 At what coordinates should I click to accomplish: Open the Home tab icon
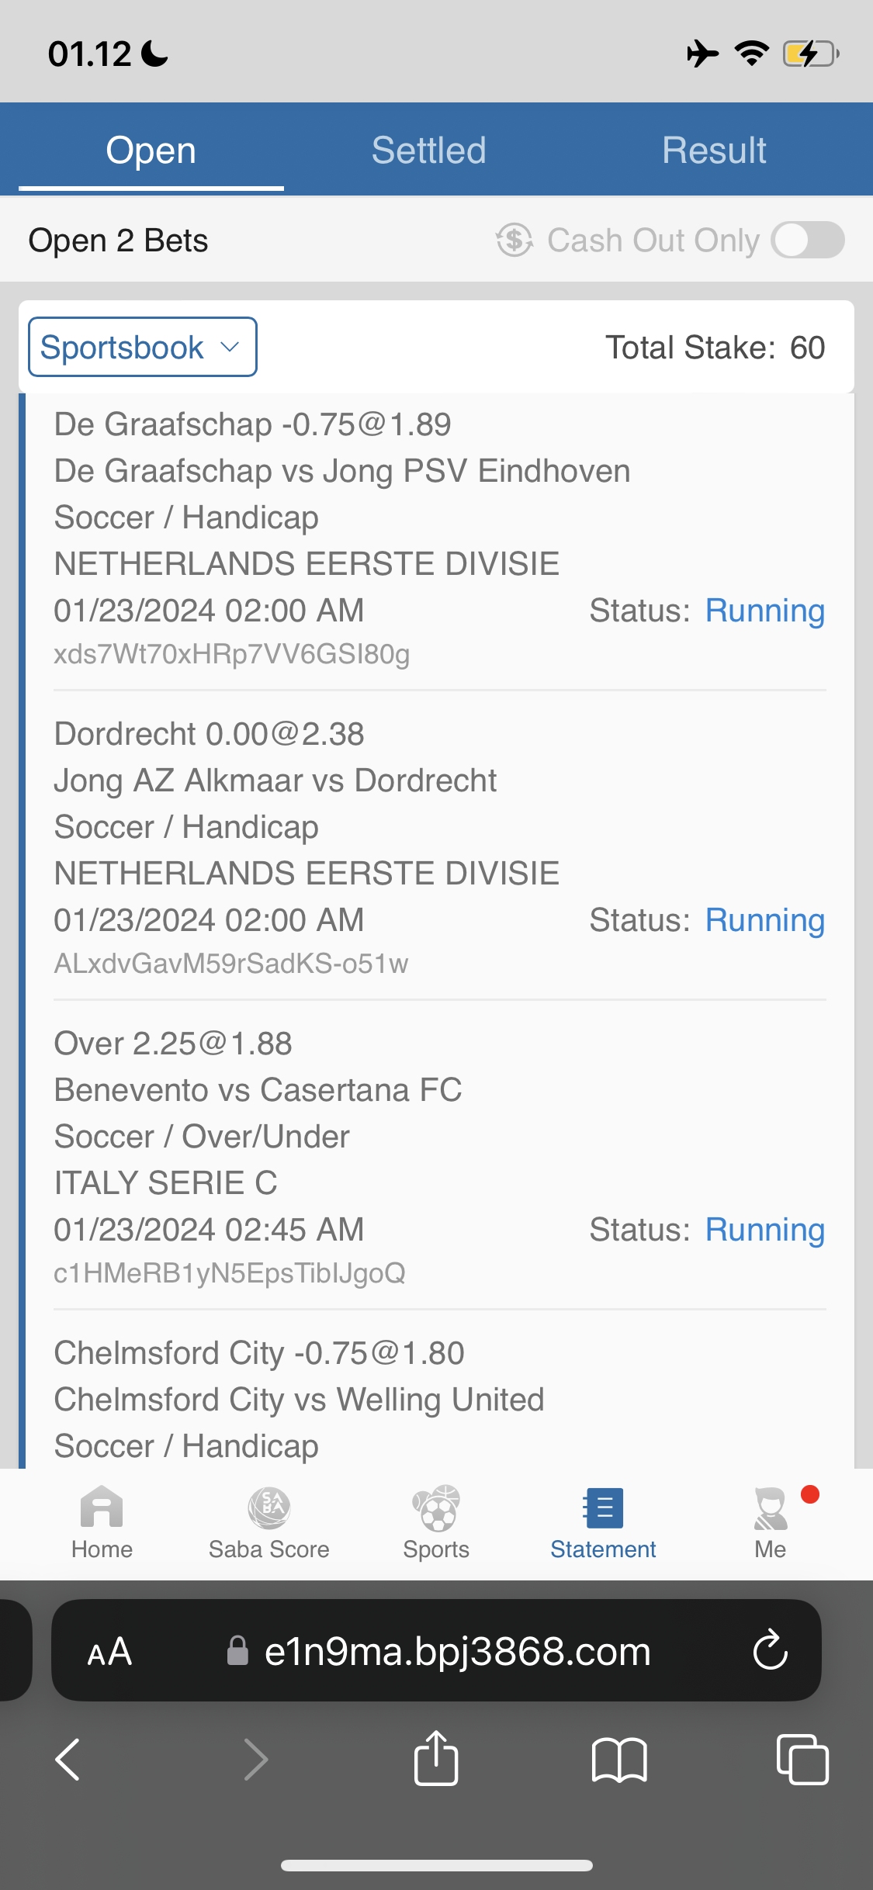102,1509
